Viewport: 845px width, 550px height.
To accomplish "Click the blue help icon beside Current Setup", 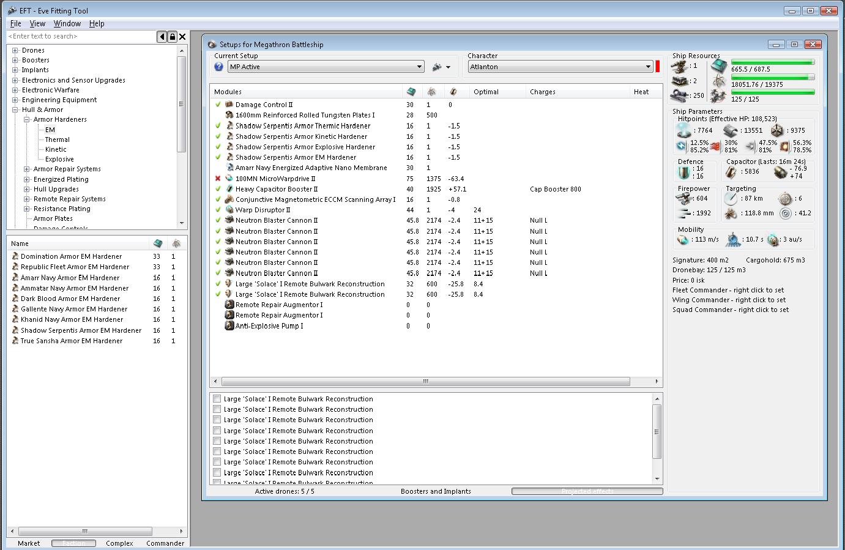I will click(218, 67).
